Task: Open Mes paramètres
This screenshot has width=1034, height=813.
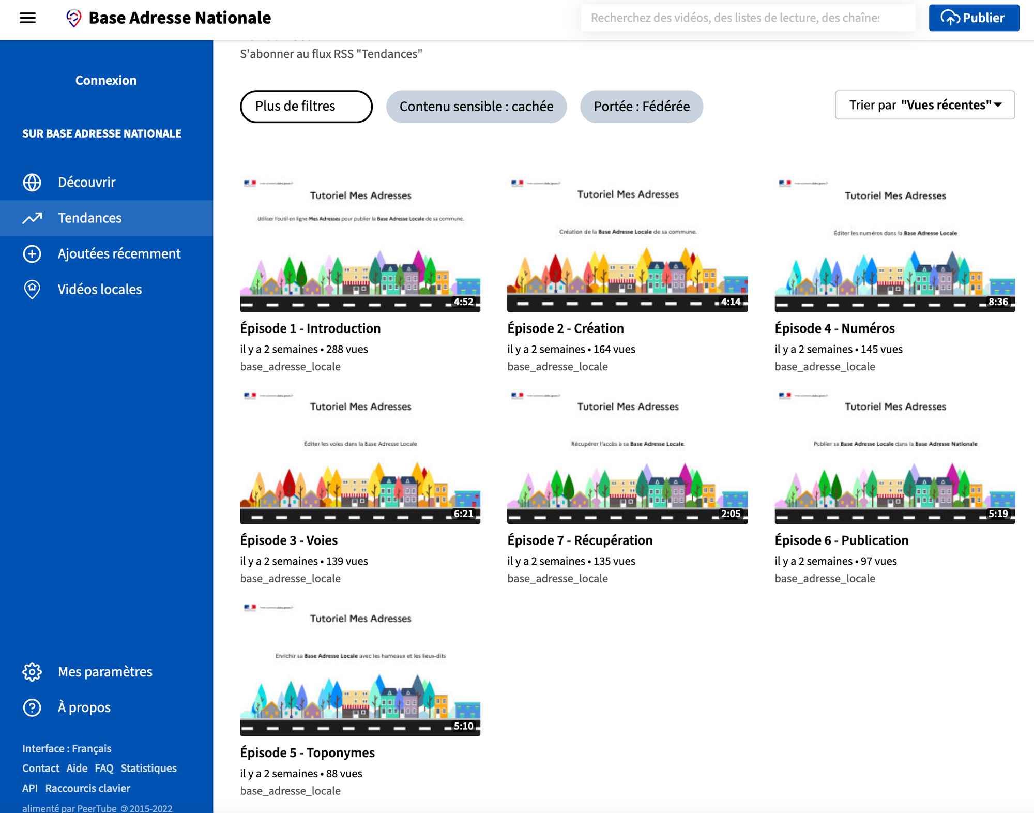Action: click(x=107, y=672)
